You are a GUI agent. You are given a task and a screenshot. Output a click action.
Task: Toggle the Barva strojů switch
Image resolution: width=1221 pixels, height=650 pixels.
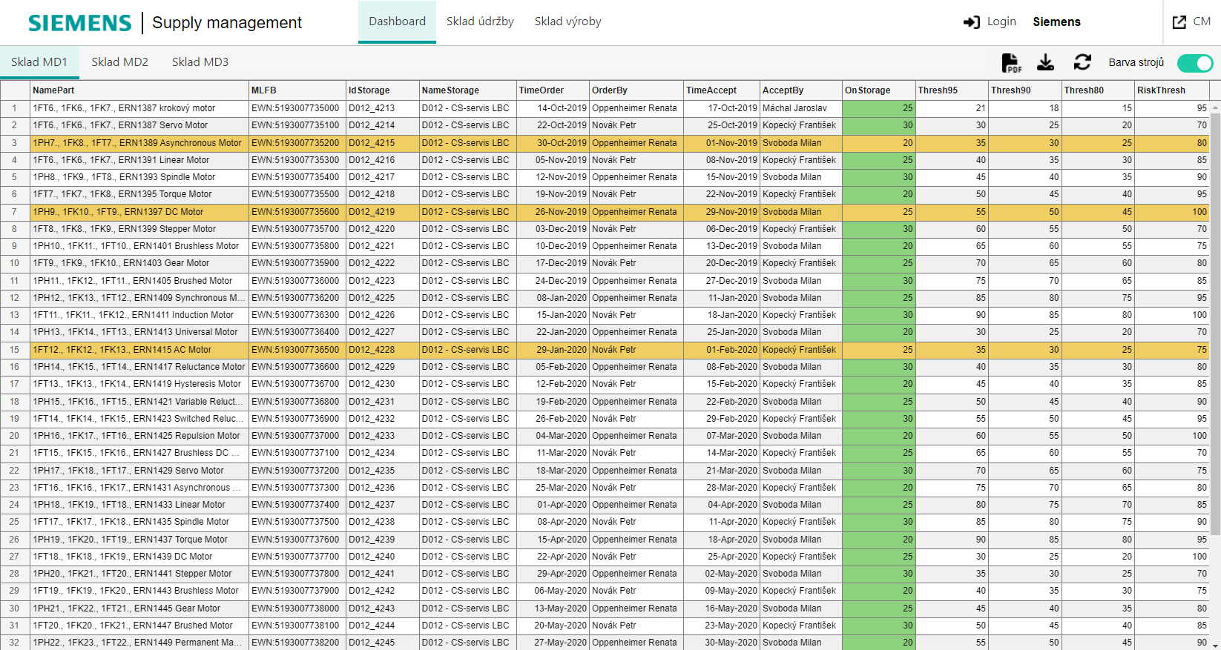coord(1194,63)
